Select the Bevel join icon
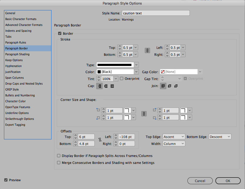The width and height of the screenshot is (245, 189). (x=176, y=86)
